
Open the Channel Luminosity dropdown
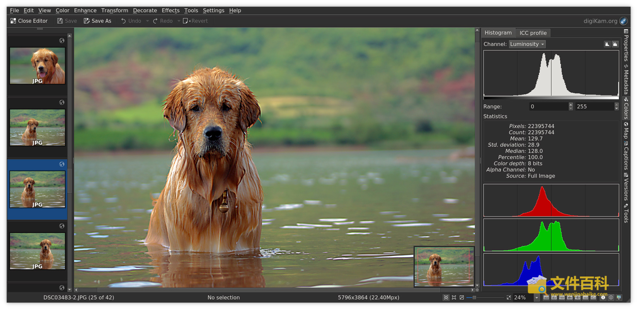[527, 44]
